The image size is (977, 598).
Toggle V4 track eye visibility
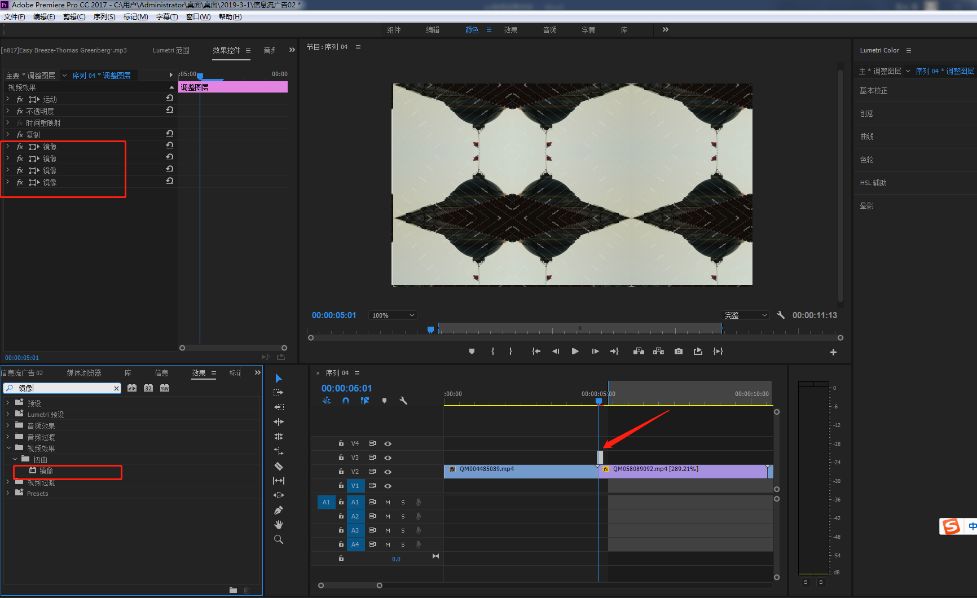click(388, 444)
